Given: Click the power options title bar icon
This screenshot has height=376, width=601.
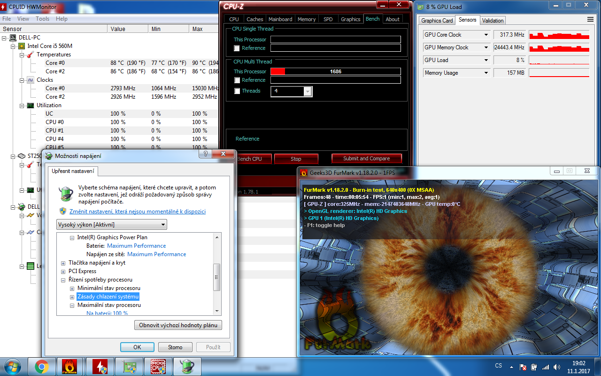Looking at the screenshot, I should 49,156.
